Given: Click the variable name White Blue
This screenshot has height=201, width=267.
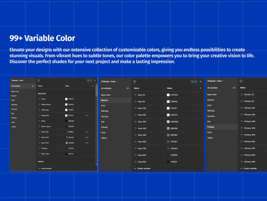Looking at the screenshot, I should [45, 110].
